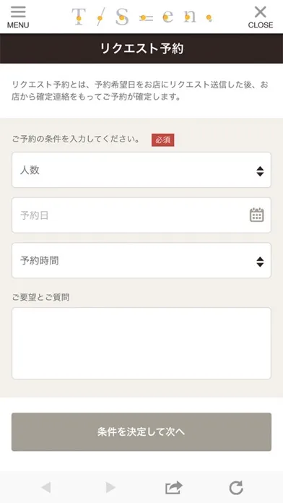The image size is (283, 503).
Task: Tap the MENU label text
Action: [18, 25]
